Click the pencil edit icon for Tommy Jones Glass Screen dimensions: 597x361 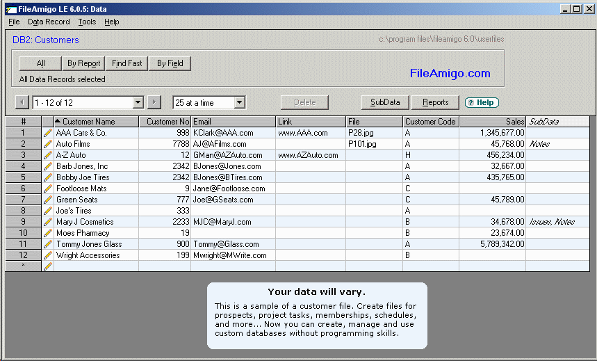(47, 244)
